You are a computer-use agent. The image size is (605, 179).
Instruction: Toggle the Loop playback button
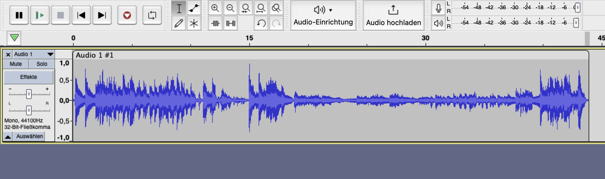(152, 15)
